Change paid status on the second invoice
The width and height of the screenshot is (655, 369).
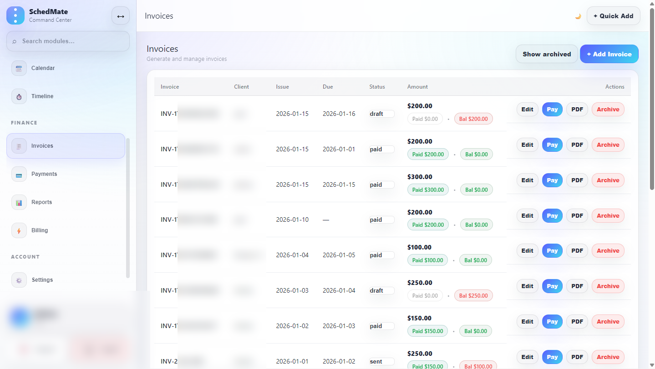pyautogui.click(x=381, y=149)
